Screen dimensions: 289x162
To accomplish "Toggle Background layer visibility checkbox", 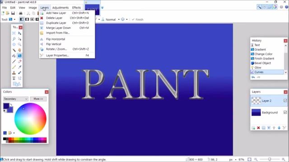I will tap(285, 112).
